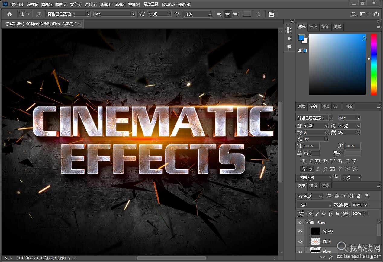Open language 美国英语 dropdown

(315, 178)
